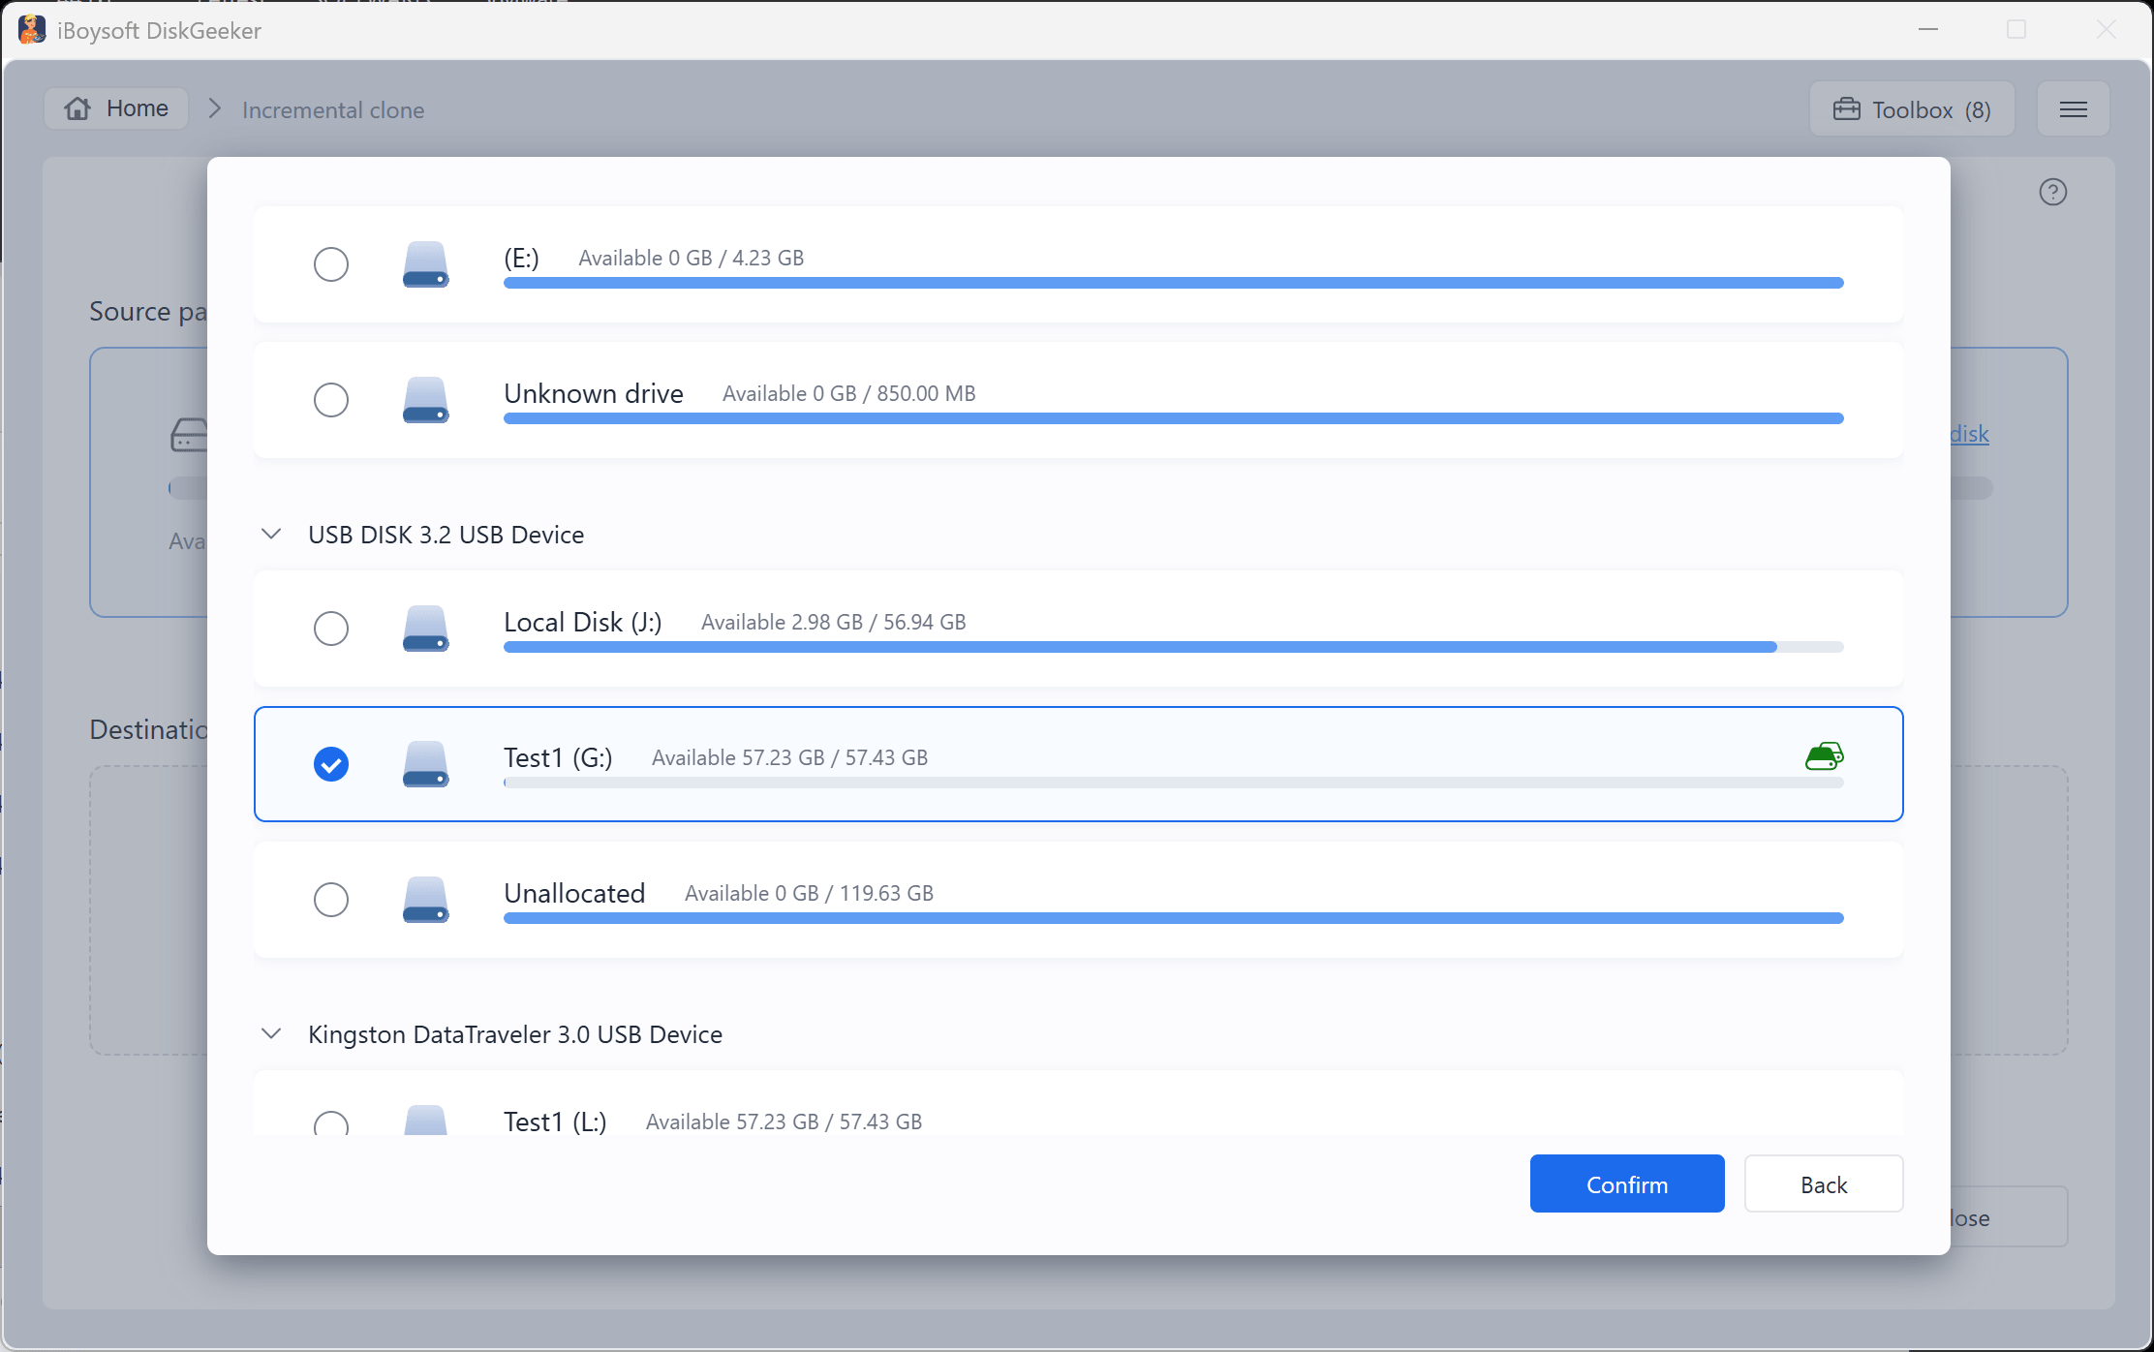The width and height of the screenshot is (2154, 1352).
Task: Click the Unknown drive disk icon
Action: coord(425,400)
